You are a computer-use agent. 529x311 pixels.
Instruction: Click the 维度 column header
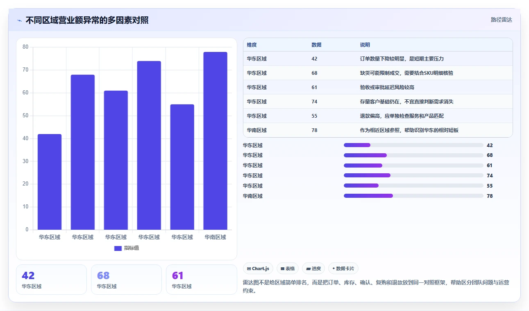tap(252, 45)
